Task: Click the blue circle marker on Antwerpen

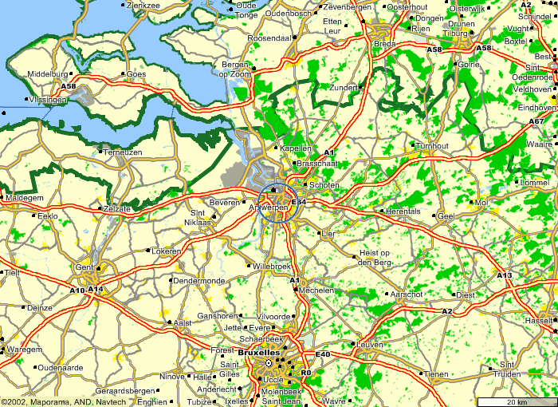Action: click(279, 203)
